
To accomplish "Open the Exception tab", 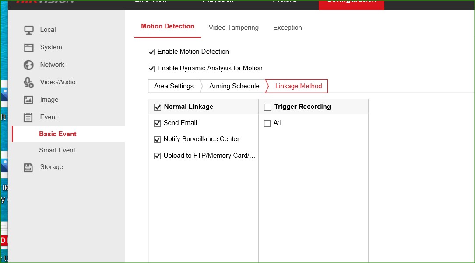I will point(287,28).
